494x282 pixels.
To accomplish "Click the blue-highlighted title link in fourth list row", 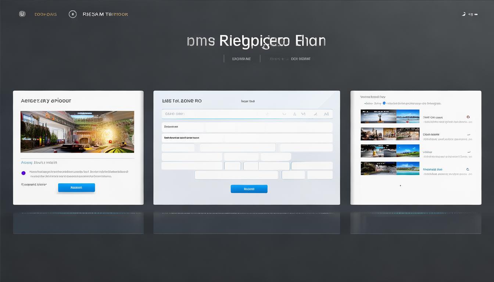I will click(x=433, y=170).
